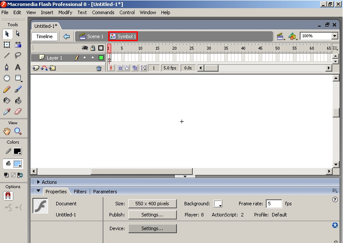This screenshot has width=343, height=243.
Task: Open the Control menu
Action: click(127, 12)
